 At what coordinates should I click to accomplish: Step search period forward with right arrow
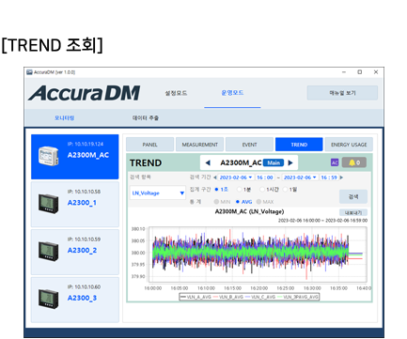341,177
